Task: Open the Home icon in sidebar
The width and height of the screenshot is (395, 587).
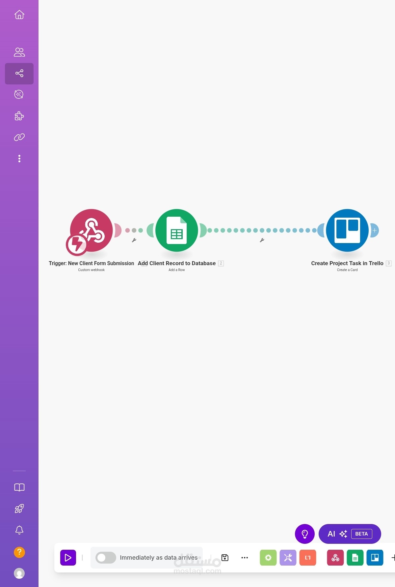Action: [19, 15]
